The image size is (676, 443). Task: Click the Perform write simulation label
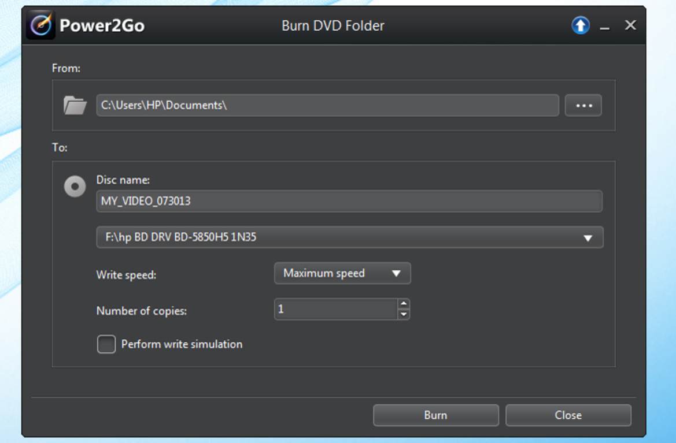coord(182,344)
